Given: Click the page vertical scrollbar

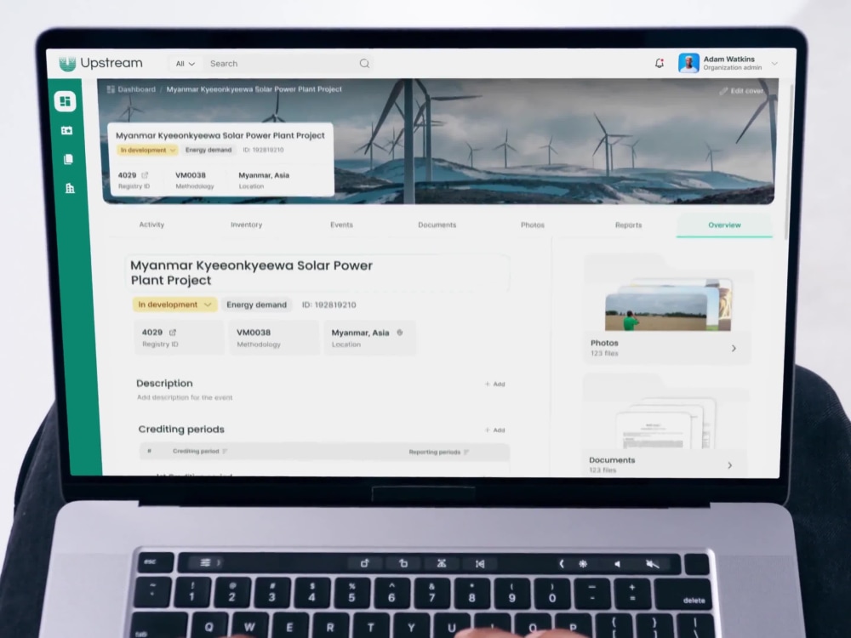Looking at the screenshot, I should tap(788, 160).
